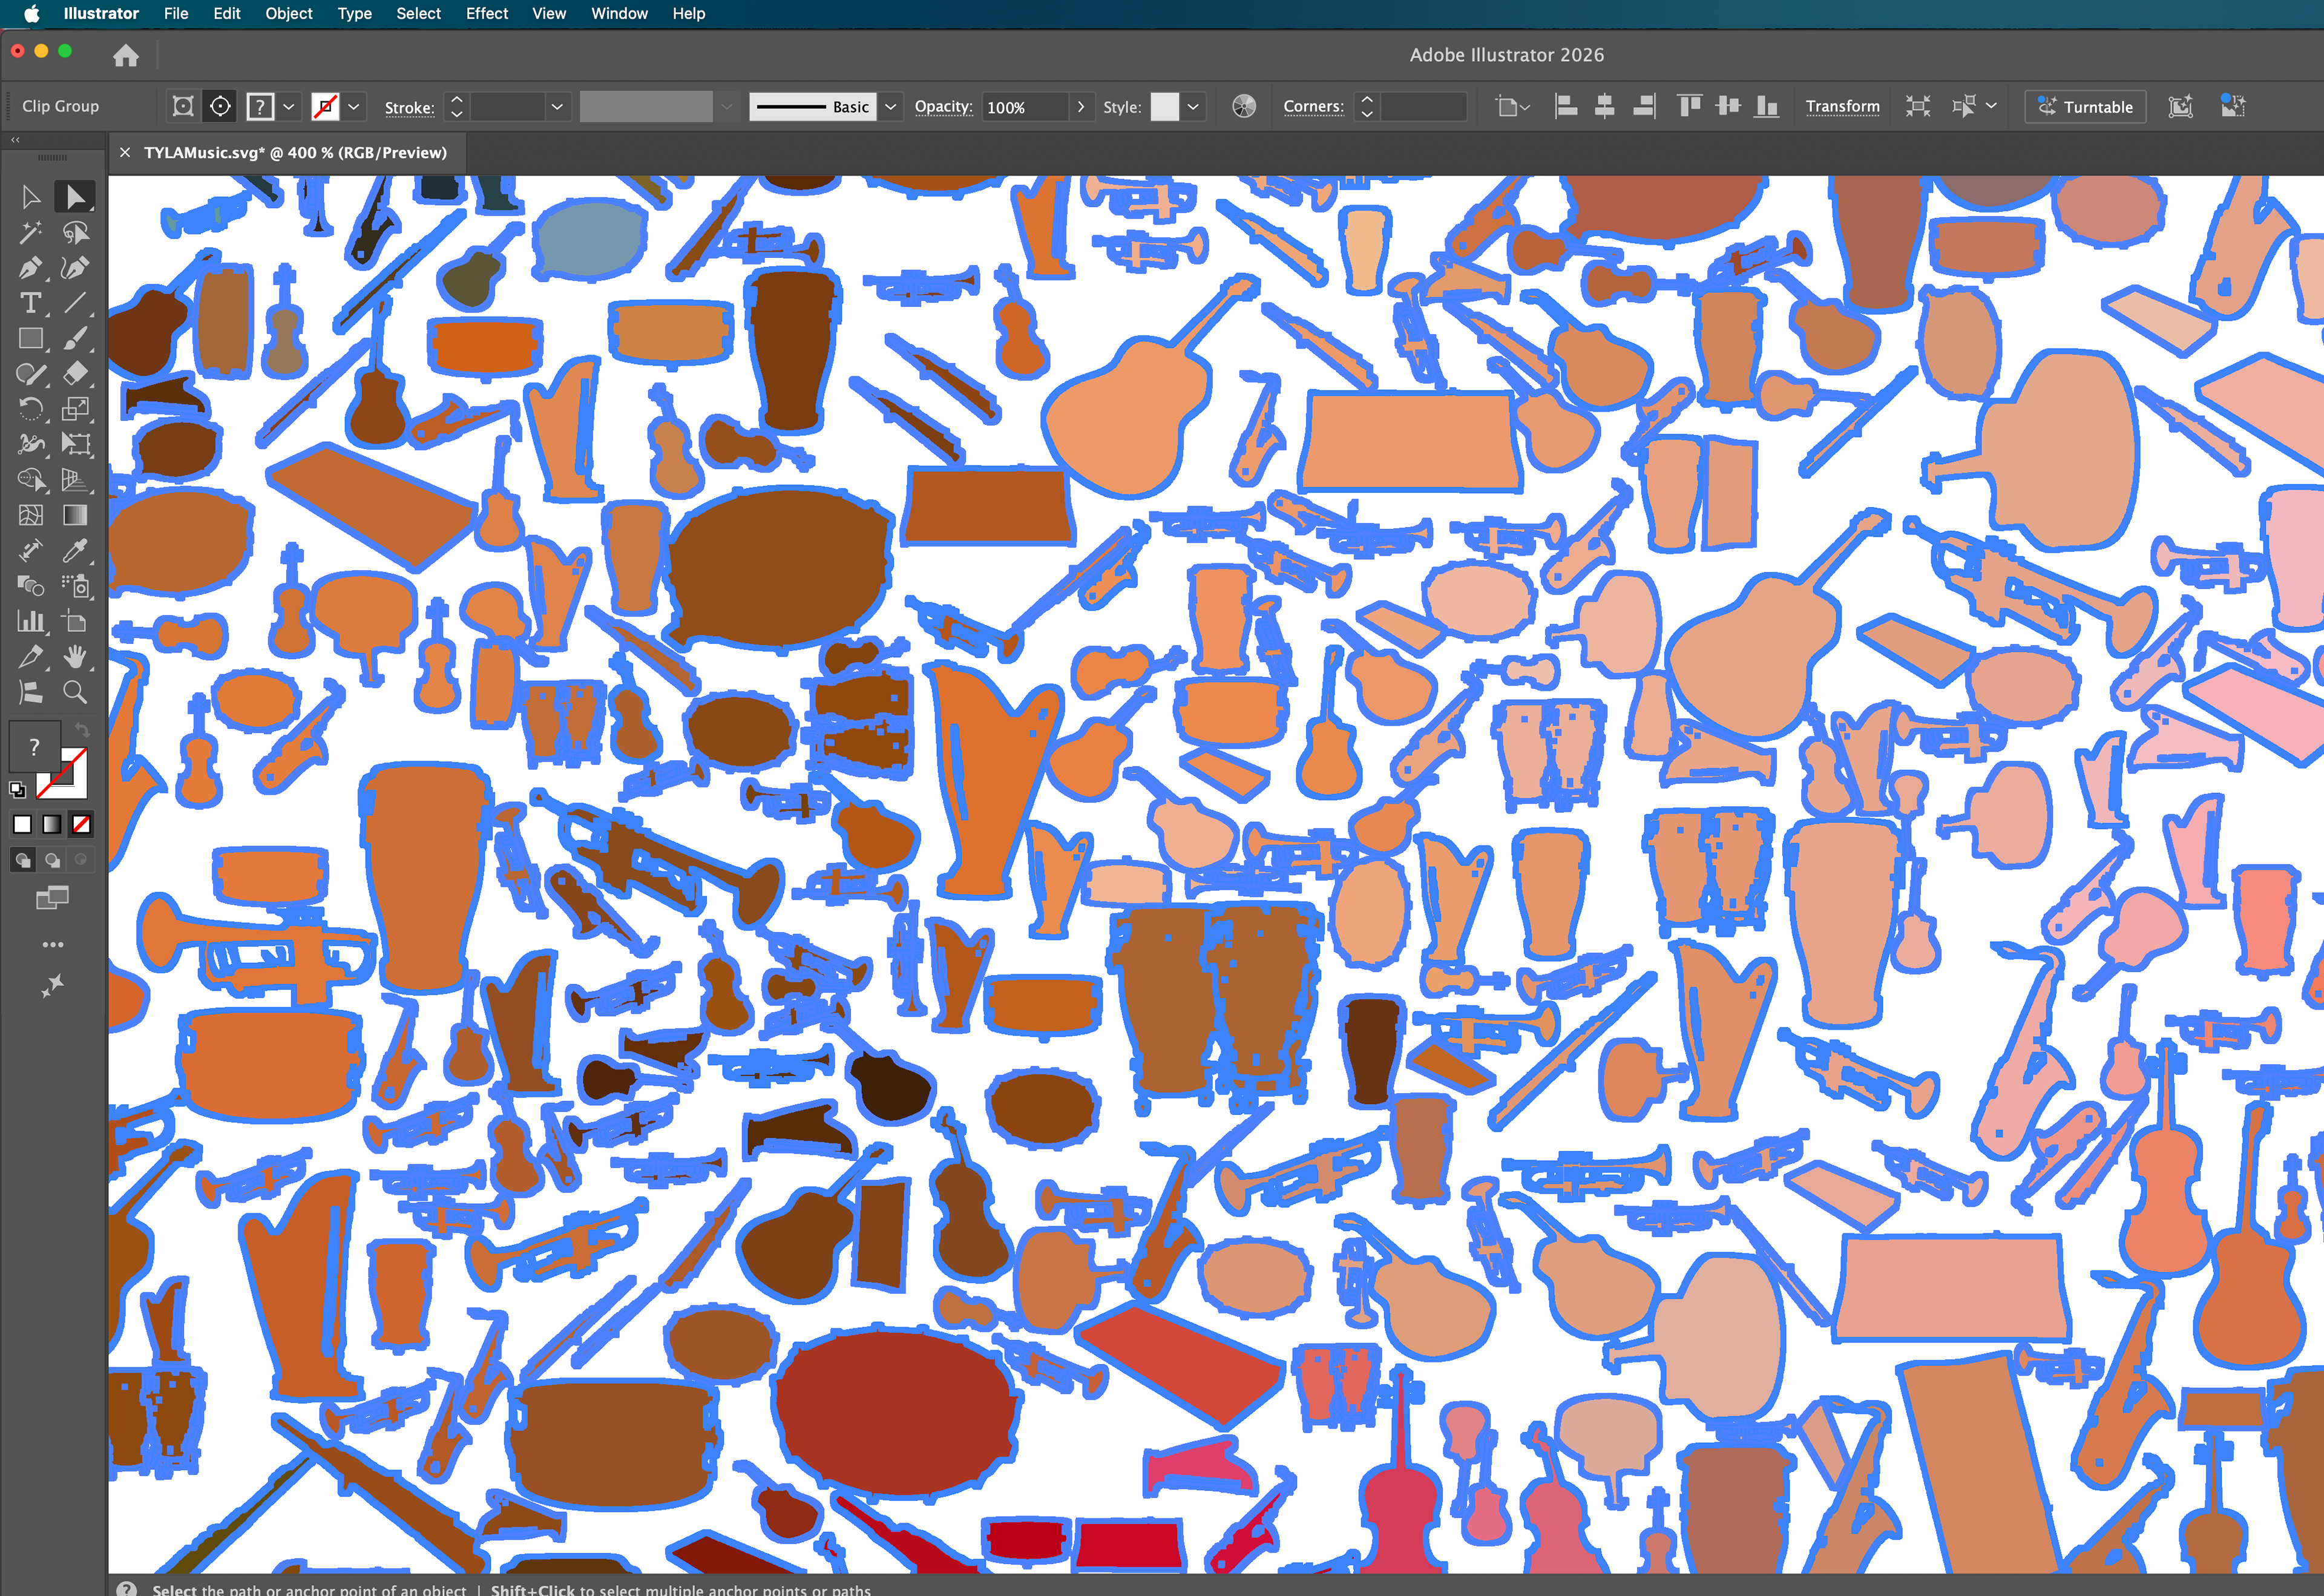This screenshot has width=2324, height=1596.
Task: Set fill to None swatch
Action: click(81, 823)
